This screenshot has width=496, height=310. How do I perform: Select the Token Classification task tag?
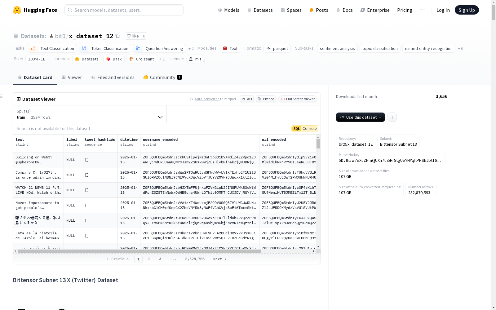(x=105, y=48)
